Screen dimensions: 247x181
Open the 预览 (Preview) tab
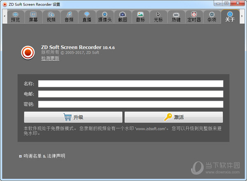tap(16, 17)
